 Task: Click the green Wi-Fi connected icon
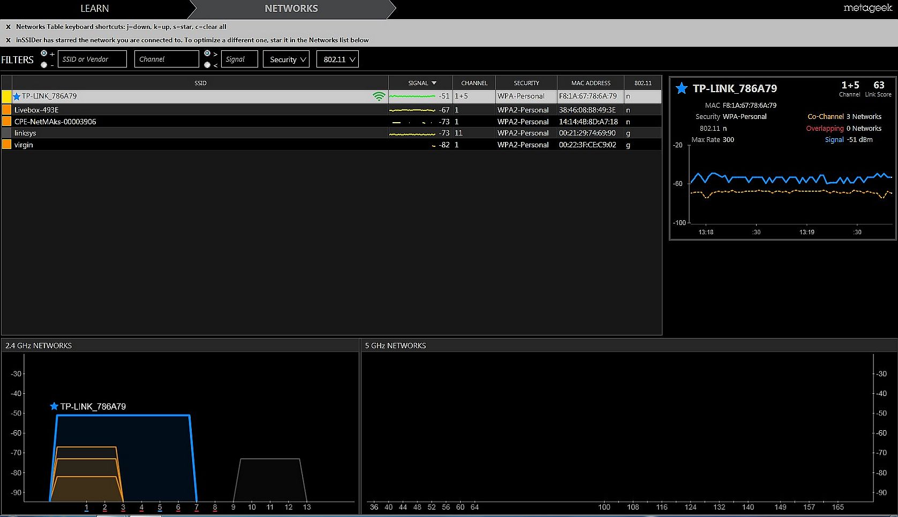(x=379, y=96)
